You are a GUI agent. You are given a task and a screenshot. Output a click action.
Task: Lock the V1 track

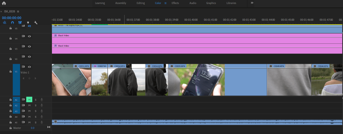point(10,71)
